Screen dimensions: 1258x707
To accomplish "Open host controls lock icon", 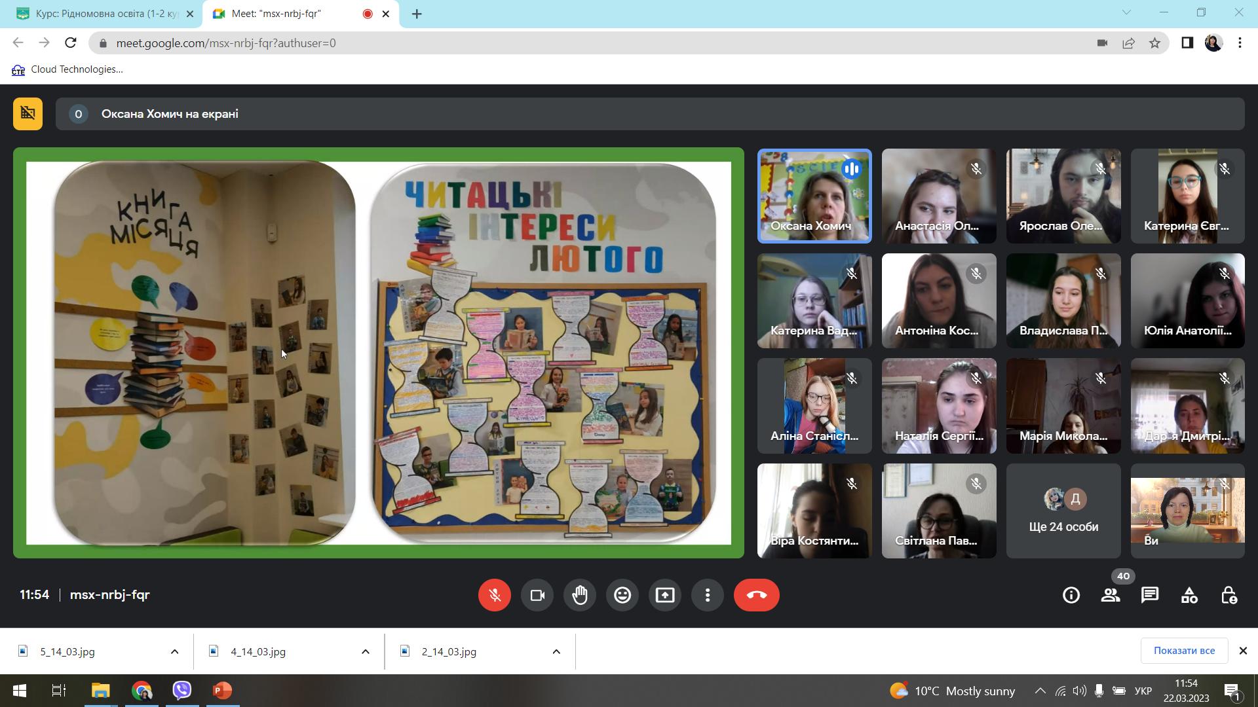I will tap(1229, 595).
